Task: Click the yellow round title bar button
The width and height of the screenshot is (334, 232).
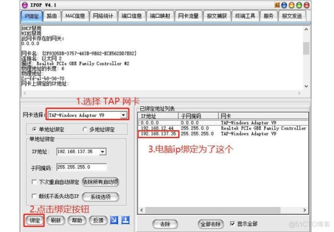Action: (x=291, y=5)
